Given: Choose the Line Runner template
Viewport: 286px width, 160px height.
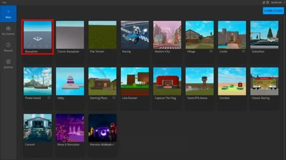Looking at the screenshot, I should tap(135, 81).
